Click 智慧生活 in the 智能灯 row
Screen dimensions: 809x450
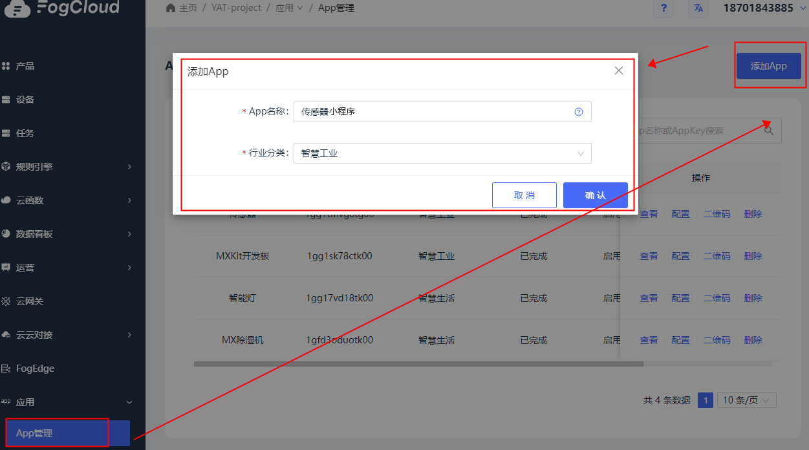437,298
